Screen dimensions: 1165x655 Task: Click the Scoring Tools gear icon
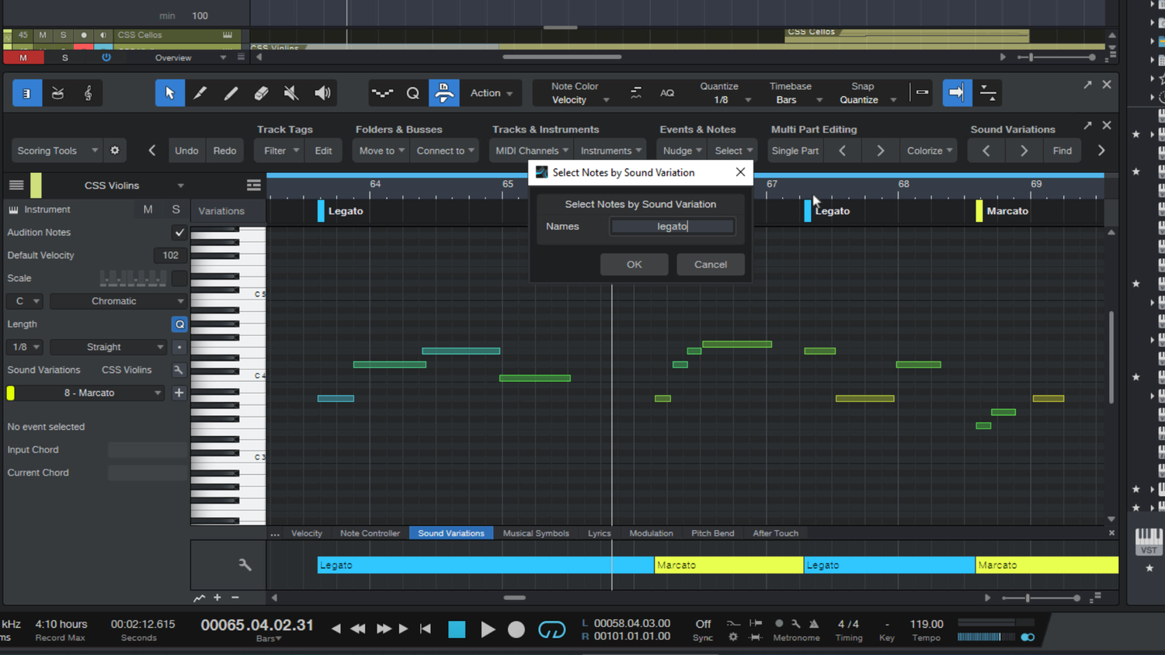(114, 150)
